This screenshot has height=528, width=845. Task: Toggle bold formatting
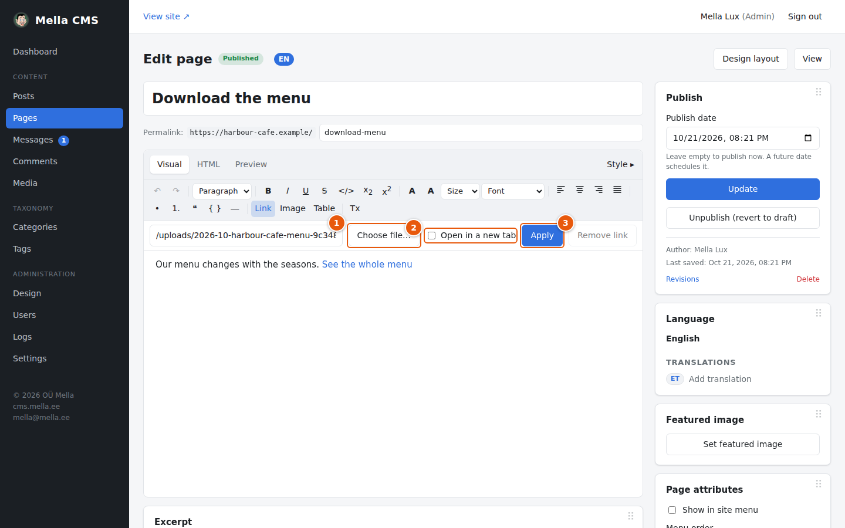click(268, 191)
